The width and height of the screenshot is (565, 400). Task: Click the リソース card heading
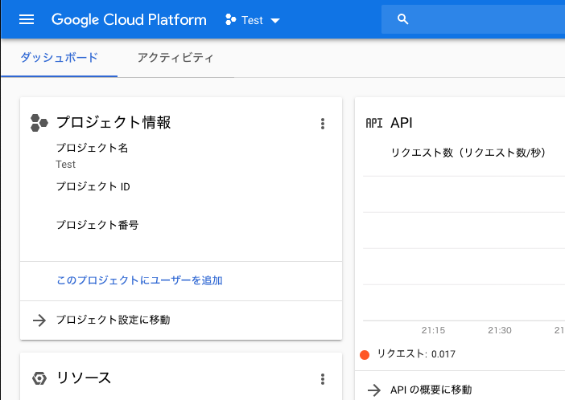pos(84,378)
